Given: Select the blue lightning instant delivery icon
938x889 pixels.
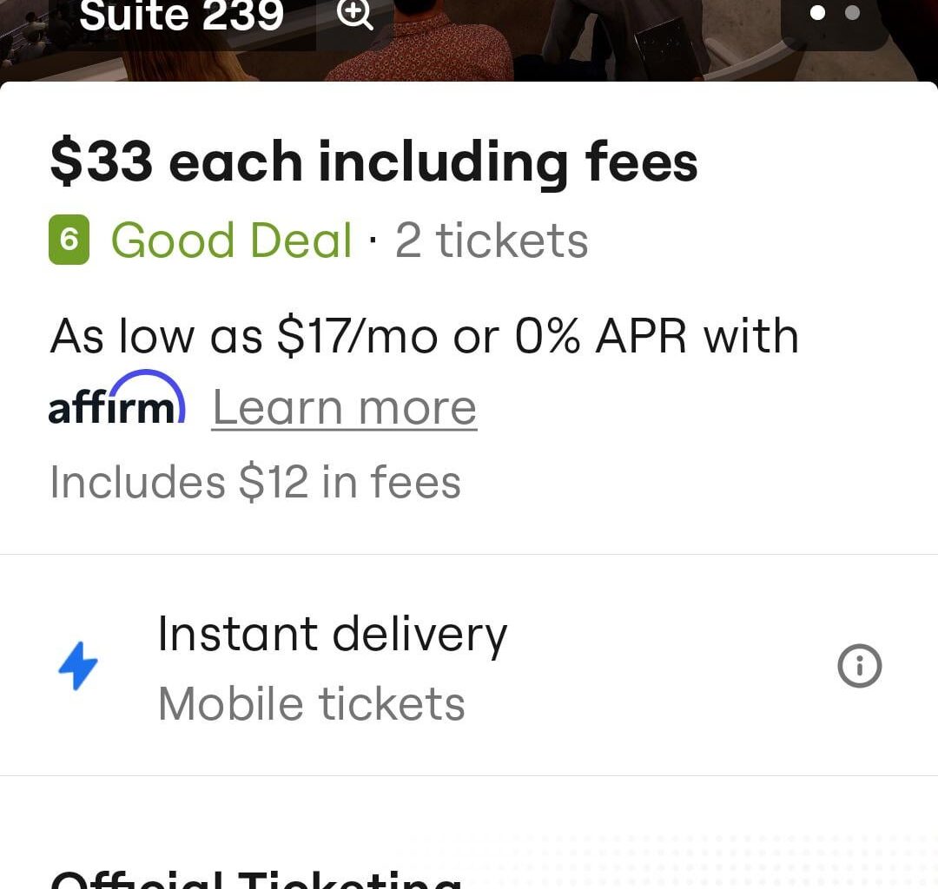Looking at the screenshot, I should [x=79, y=665].
